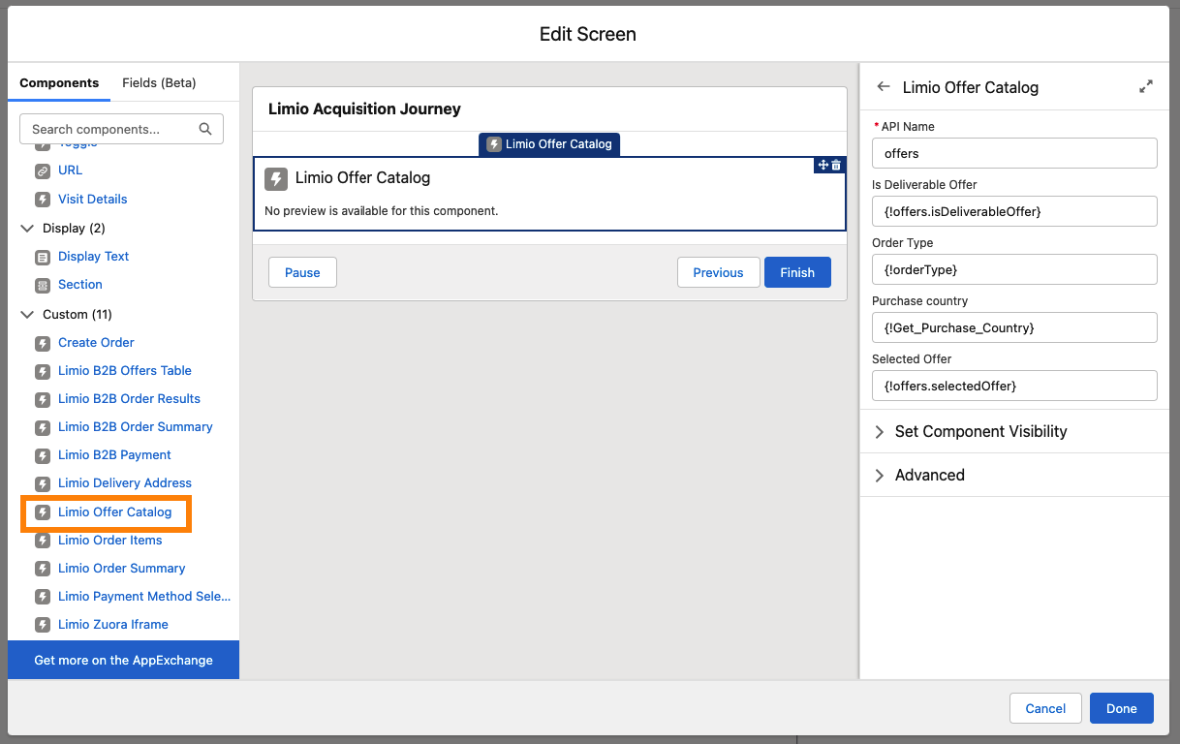Open the Components tab

(x=59, y=83)
